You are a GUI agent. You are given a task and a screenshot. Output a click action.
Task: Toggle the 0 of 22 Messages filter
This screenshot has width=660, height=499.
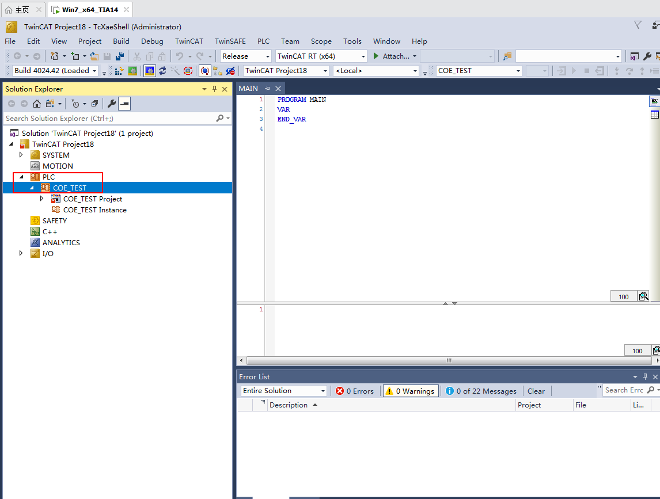pos(481,391)
